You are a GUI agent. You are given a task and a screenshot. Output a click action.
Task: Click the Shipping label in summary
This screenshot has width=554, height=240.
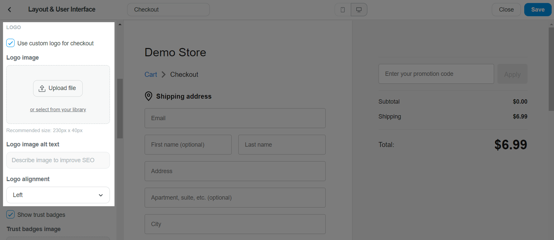390,117
